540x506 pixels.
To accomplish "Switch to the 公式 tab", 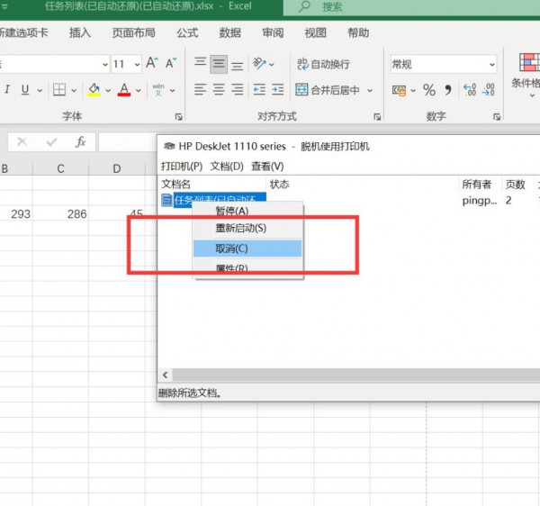I will click(187, 32).
